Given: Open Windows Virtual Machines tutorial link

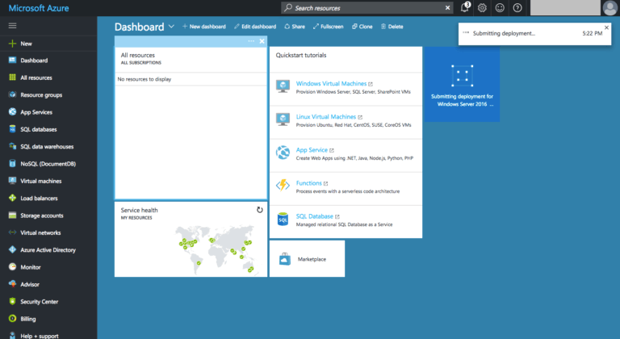Looking at the screenshot, I should coord(331,84).
